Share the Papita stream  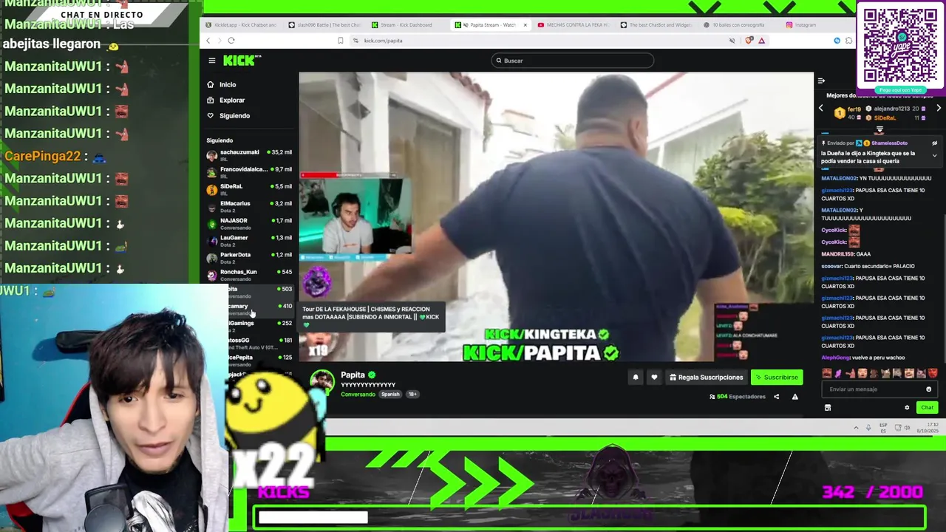pos(776,397)
